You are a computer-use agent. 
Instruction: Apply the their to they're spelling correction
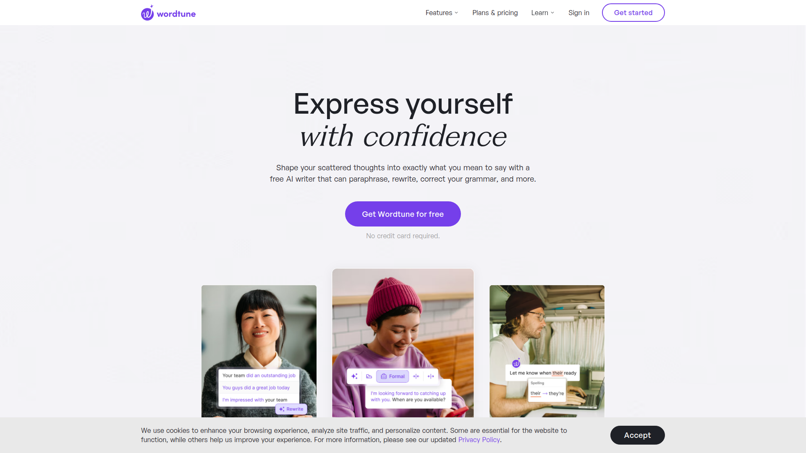(547, 393)
